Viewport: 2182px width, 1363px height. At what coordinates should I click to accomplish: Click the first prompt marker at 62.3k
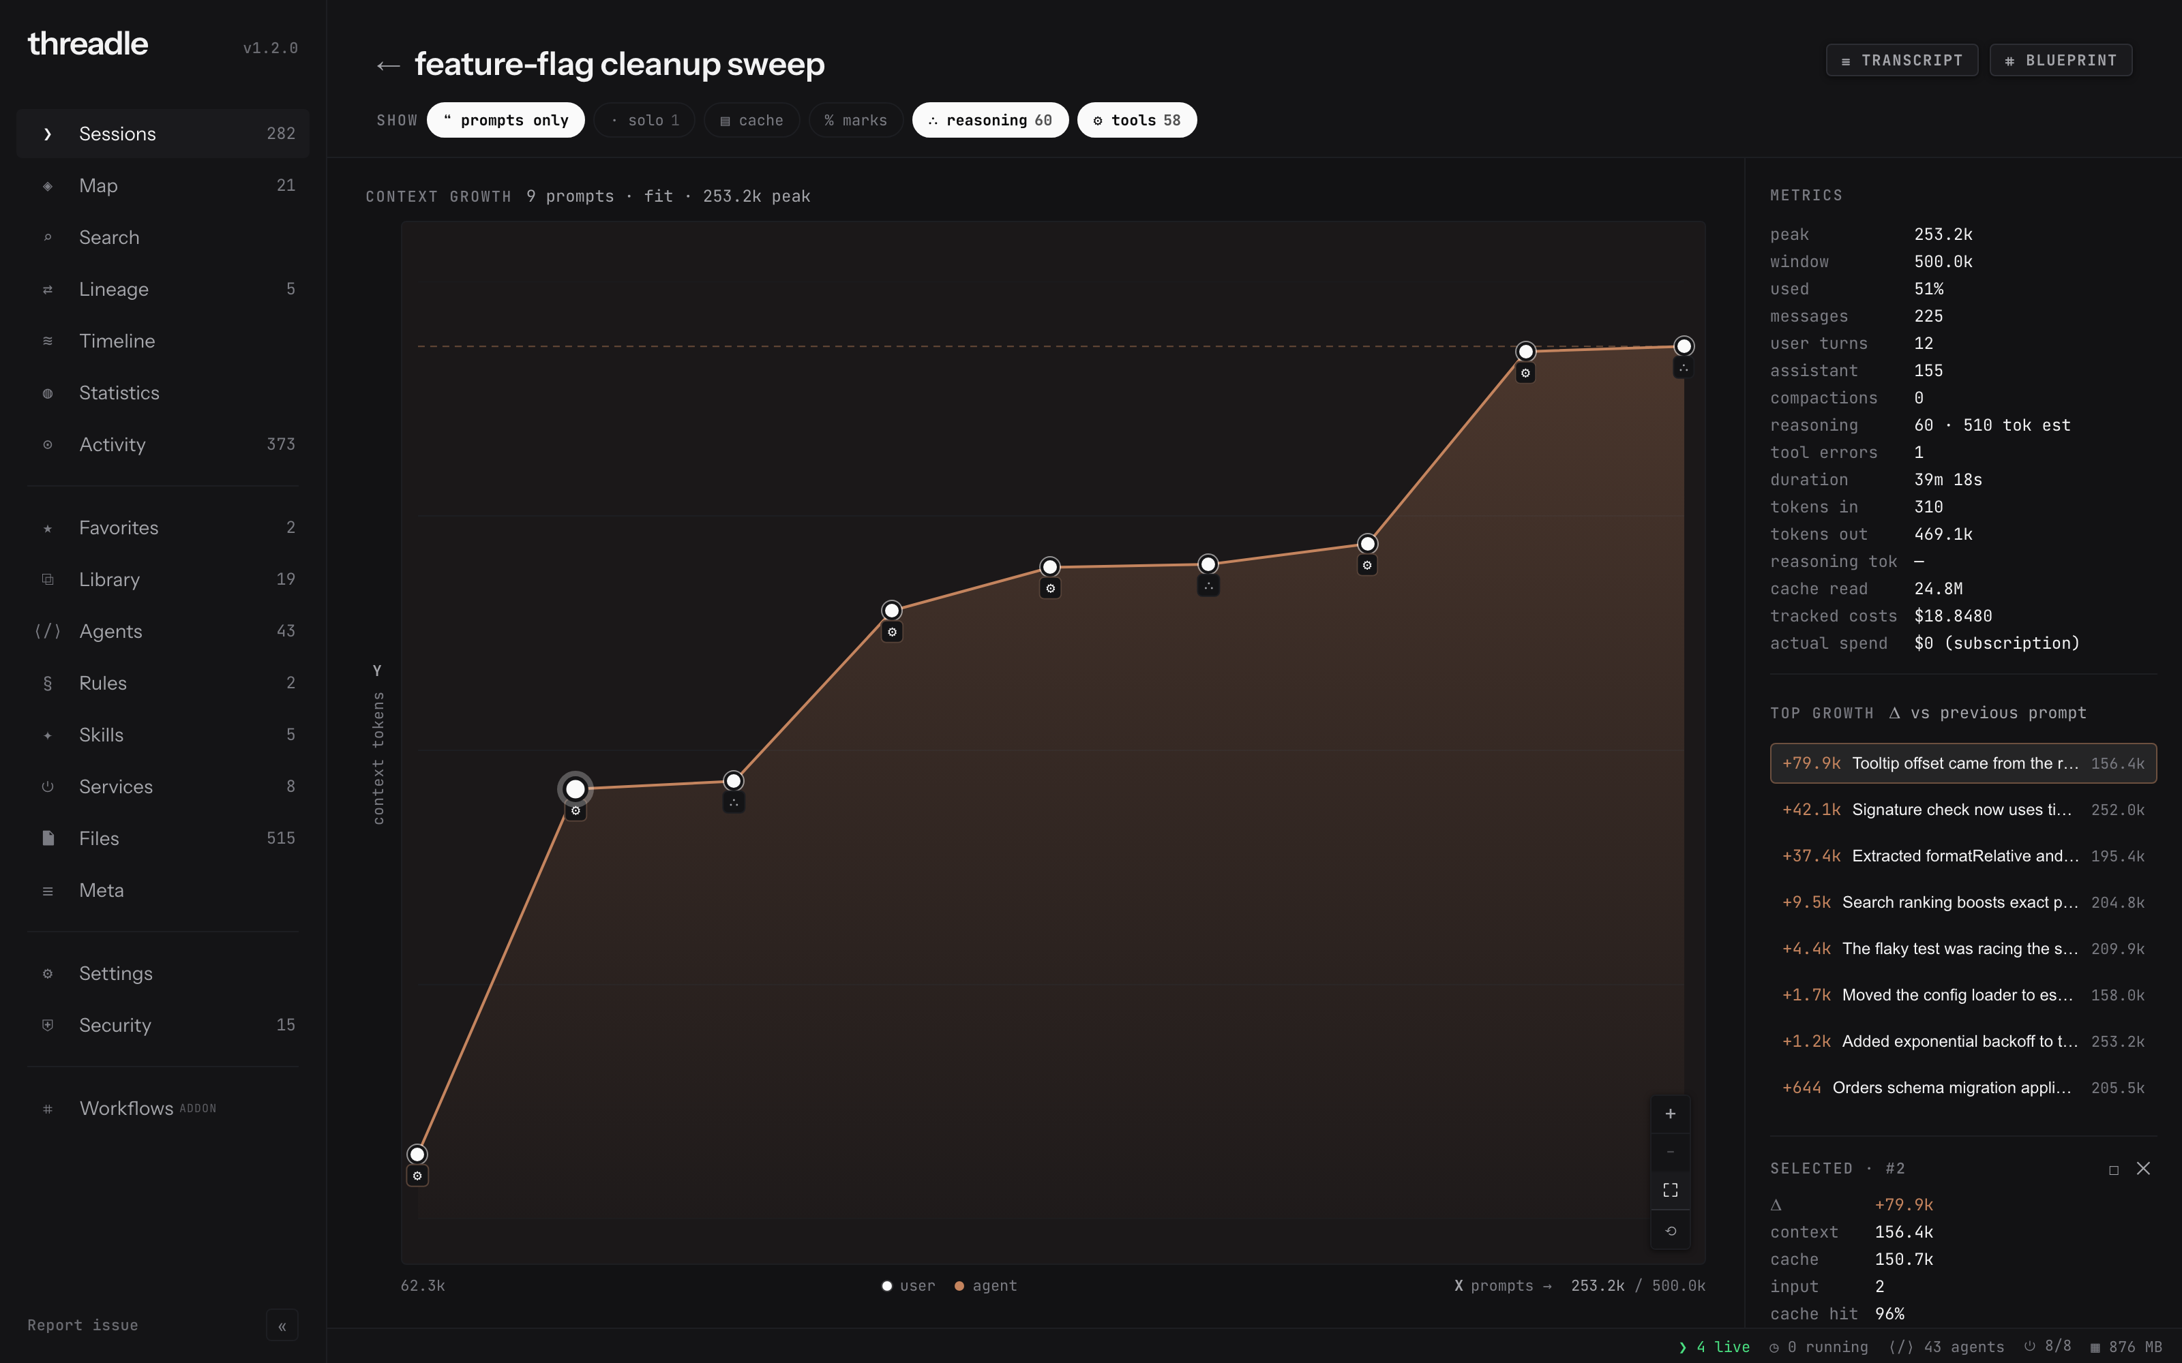[x=417, y=1154]
